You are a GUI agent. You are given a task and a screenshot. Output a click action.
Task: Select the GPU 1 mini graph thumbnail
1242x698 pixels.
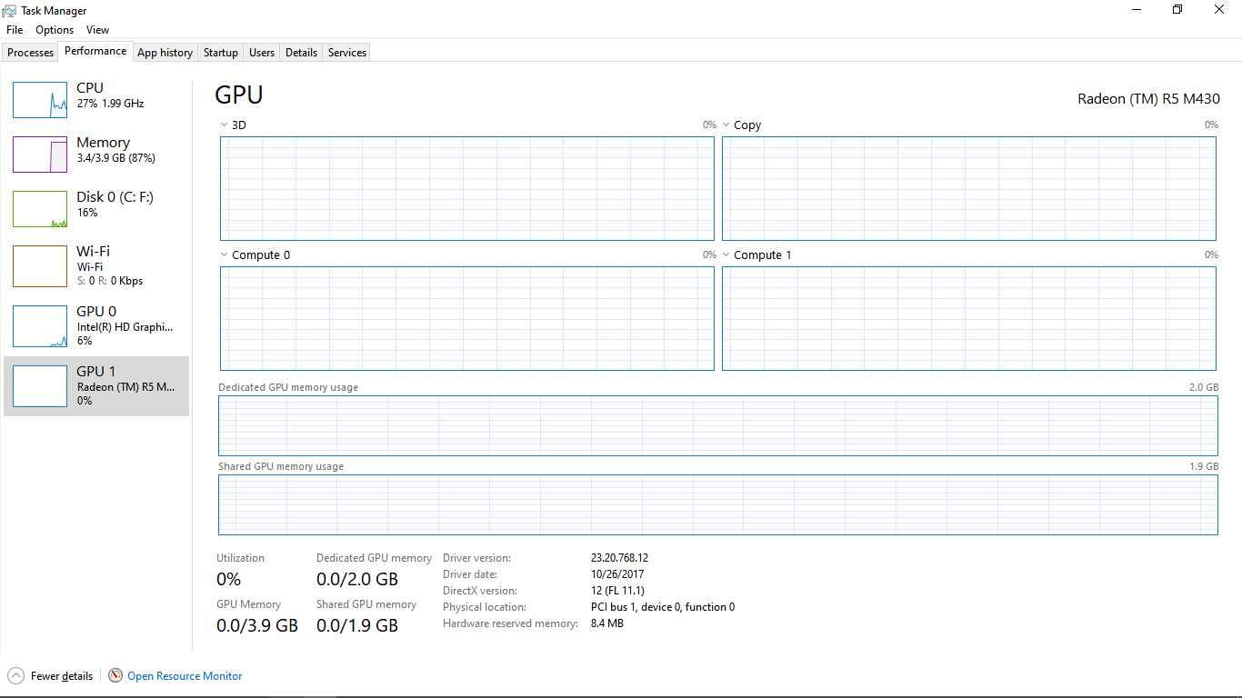point(40,386)
